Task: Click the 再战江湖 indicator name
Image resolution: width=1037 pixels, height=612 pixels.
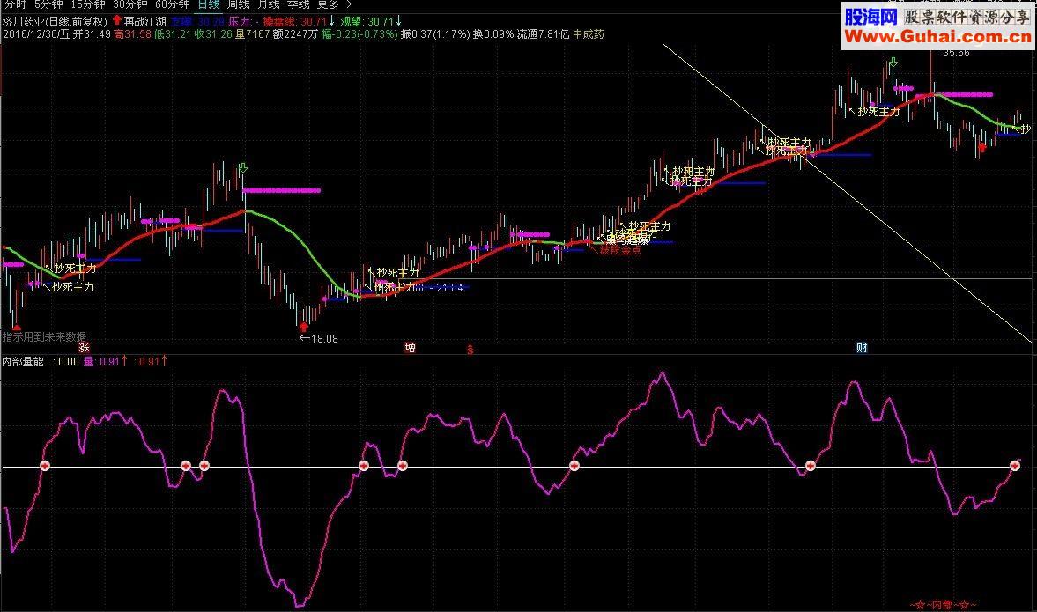Action: click(144, 21)
